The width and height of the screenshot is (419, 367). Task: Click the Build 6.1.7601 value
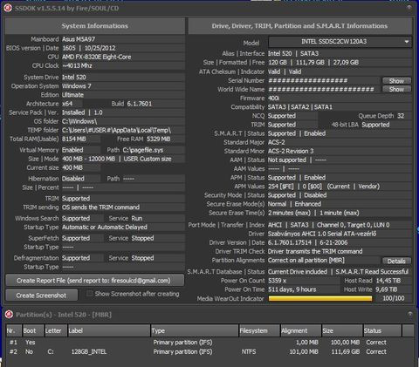tap(140, 104)
